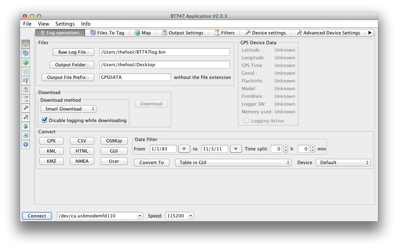
Task: Open the Device Default dropdown
Action: 343,163
